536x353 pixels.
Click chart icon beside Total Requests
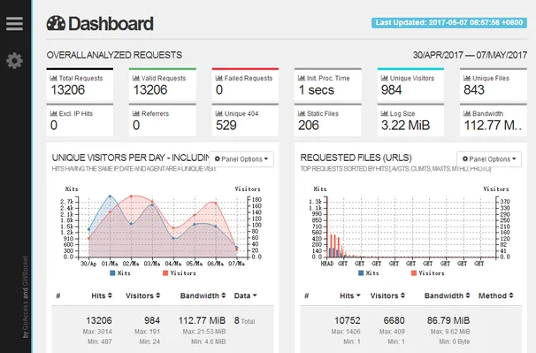click(x=53, y=78)
